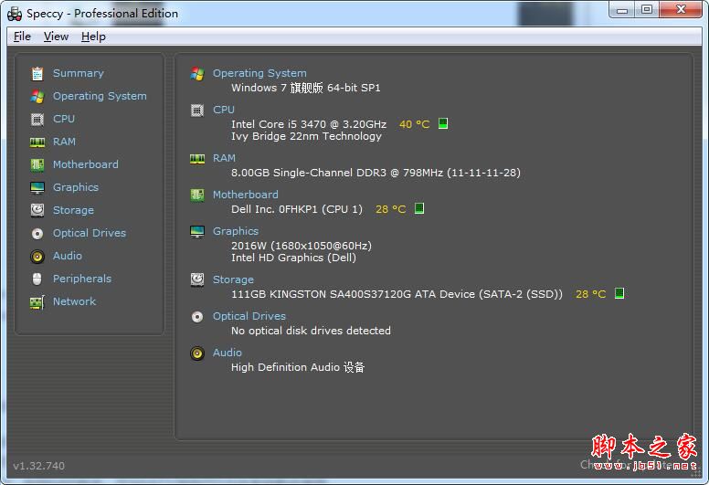Screen dimensions: 709x485
Task: Click the Windows flag icon in summary panel
Action: (x=197, y=74)
